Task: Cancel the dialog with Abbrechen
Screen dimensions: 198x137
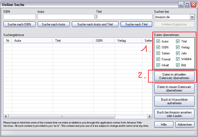Action: point(185,125)
